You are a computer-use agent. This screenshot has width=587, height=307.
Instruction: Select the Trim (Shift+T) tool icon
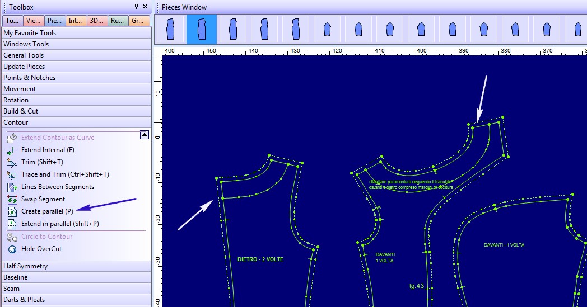[12, 162]
